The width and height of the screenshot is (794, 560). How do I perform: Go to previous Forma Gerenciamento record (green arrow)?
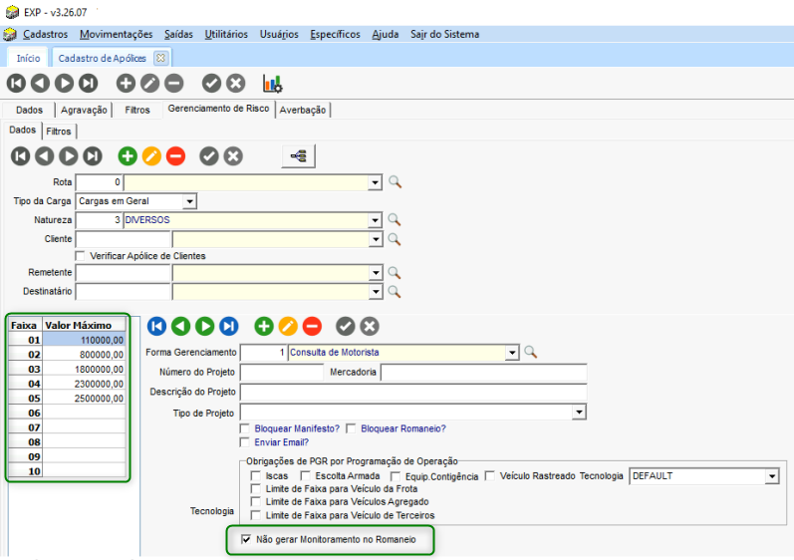180,326
